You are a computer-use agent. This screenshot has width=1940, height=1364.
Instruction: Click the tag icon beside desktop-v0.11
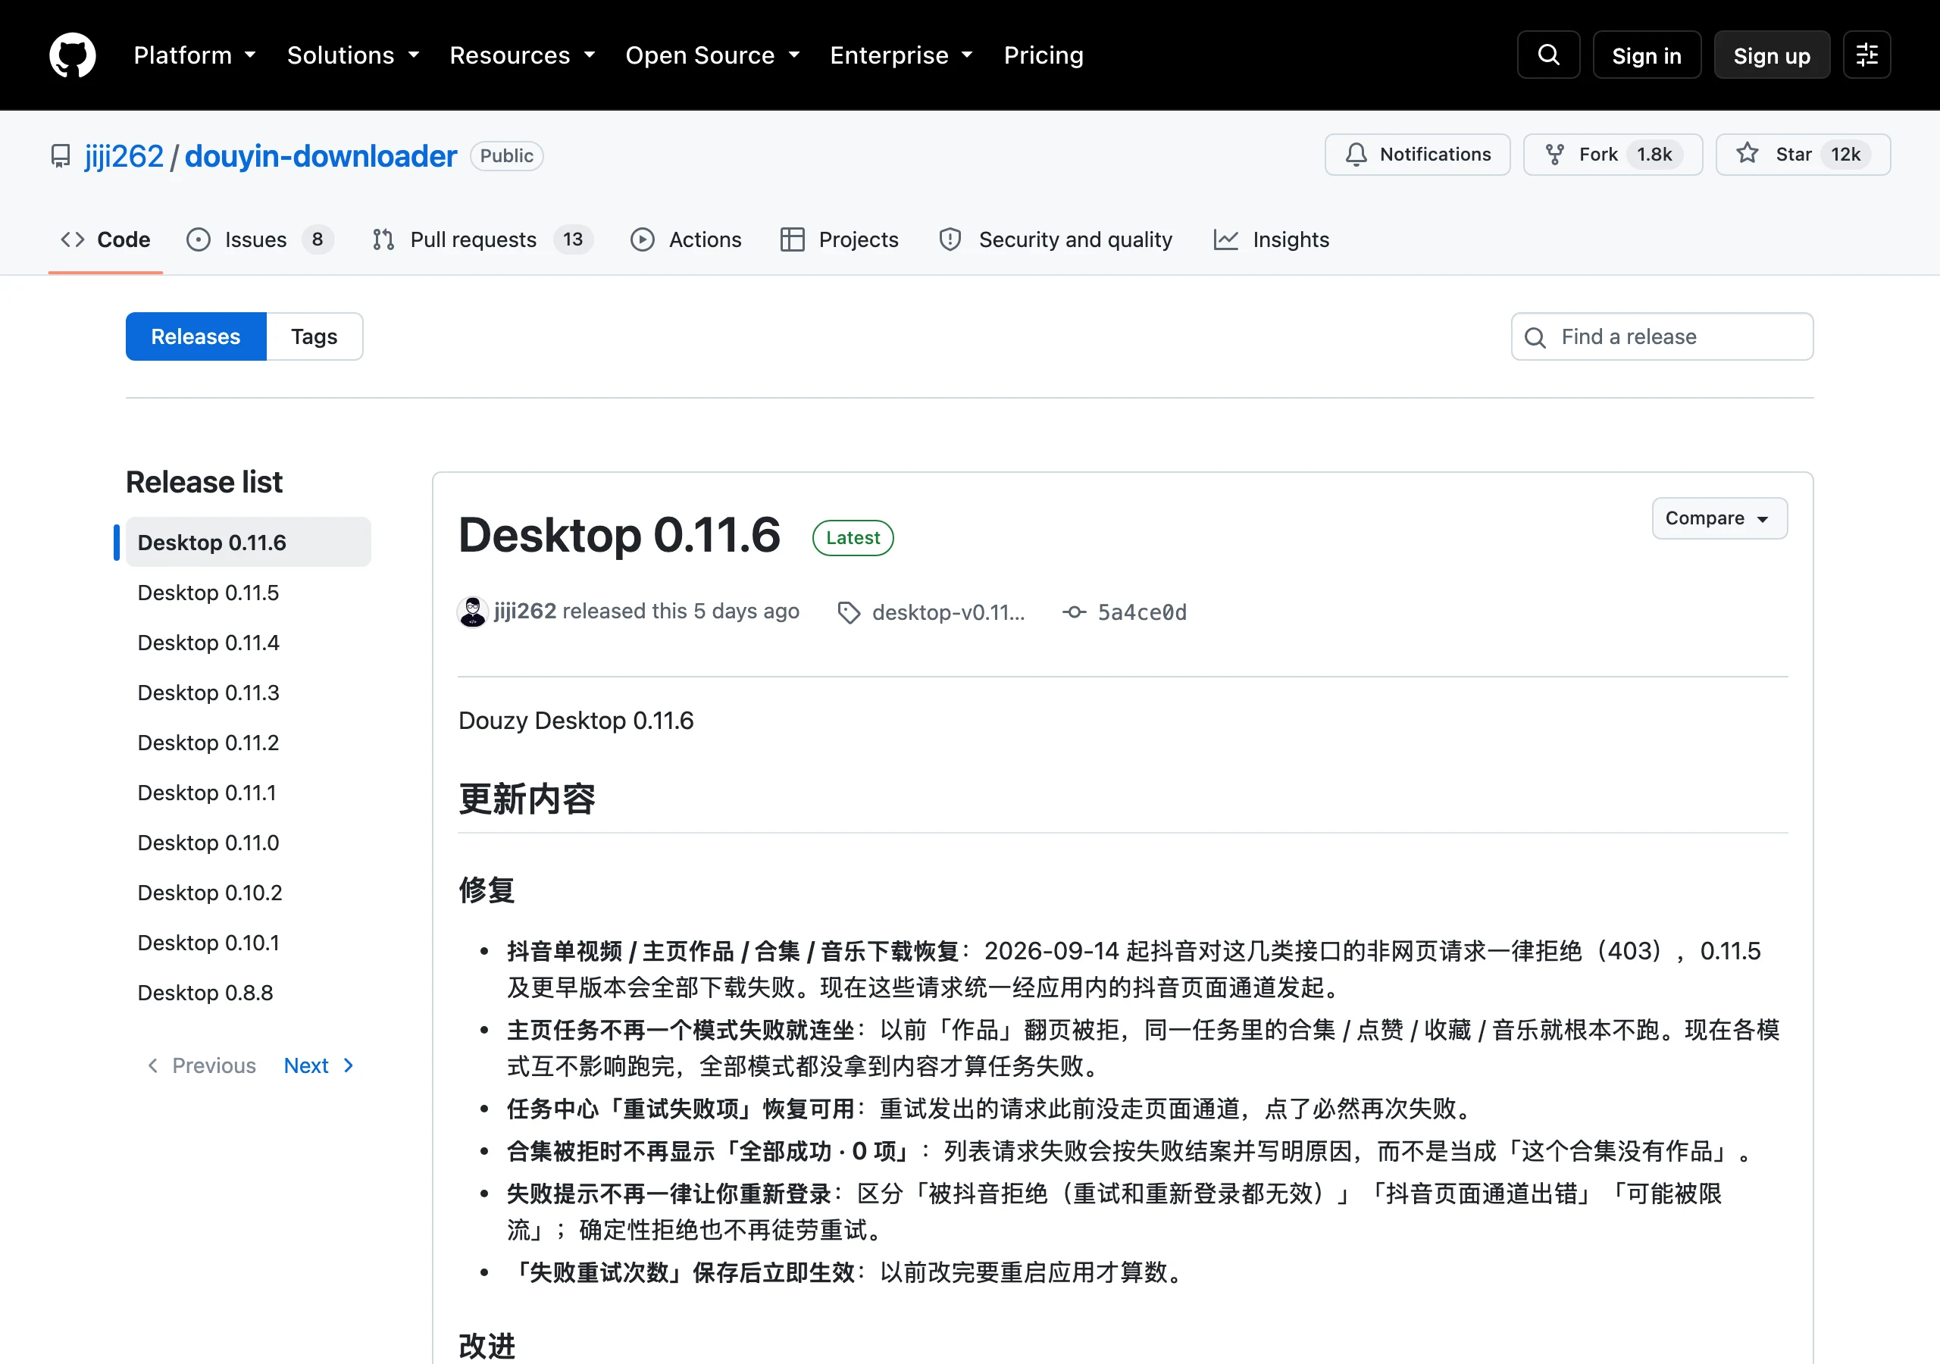pos(848,612)
